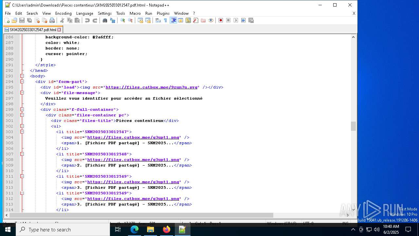Run macro multiple times icon
The image size is (419, 236).
coord(244,20)
